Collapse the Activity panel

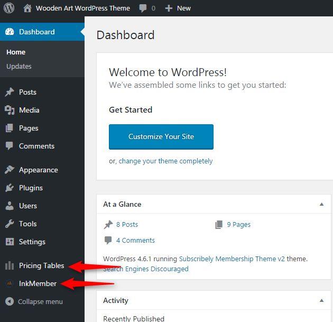pyautogui.click(x=321, y=300)
